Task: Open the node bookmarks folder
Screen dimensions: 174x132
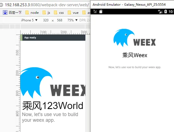Action: coord(32,12)
